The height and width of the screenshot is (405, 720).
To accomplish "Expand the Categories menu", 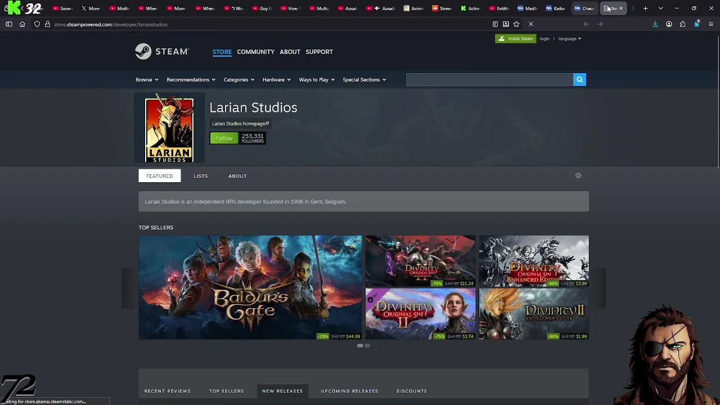I will (239, 79).
